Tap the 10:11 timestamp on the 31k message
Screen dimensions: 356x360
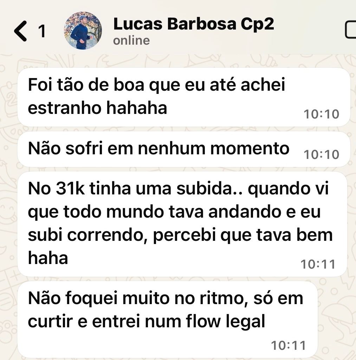click(x=318, y=264)
